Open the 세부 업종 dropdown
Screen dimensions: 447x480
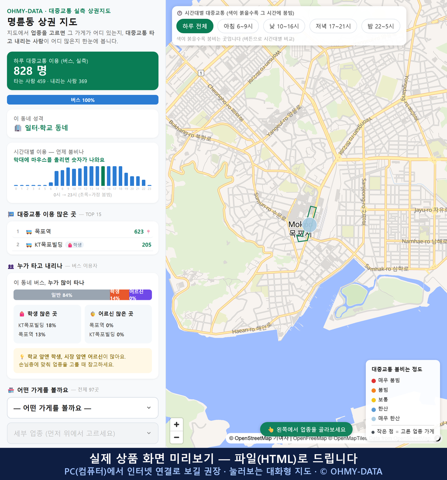[83, 433]
